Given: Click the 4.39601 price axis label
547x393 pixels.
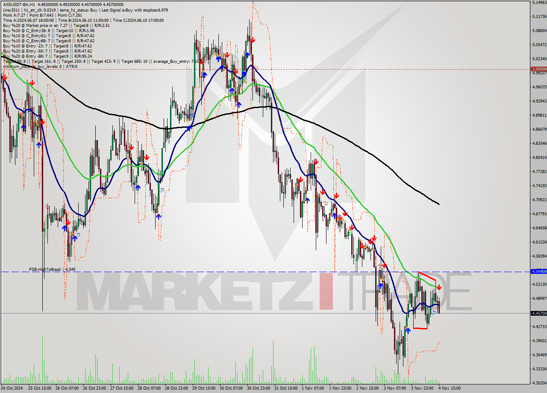Looking at the screenshot, I should click(539, 341).
